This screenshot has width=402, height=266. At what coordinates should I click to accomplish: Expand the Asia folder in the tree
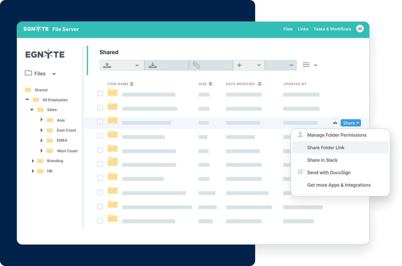(42, 120)
